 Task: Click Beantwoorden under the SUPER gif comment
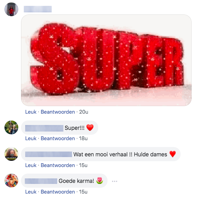pyautogui.click(x=58, y=112)
